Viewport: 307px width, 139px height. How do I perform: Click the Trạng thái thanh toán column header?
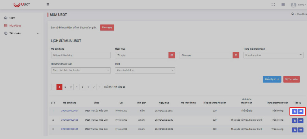(x=277, y=103)
